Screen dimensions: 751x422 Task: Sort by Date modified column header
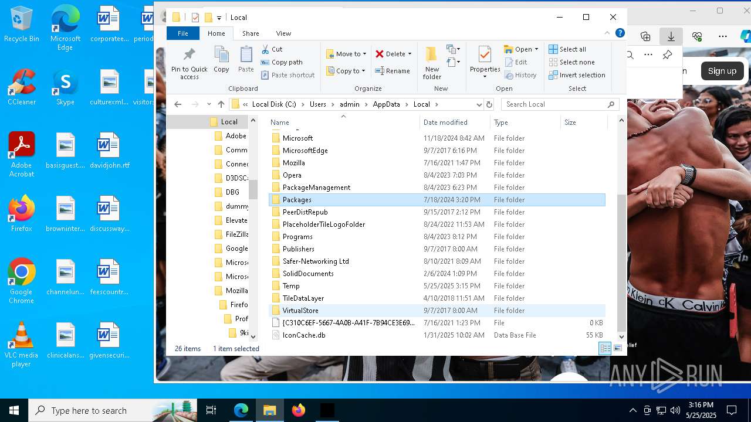(455, 122)
